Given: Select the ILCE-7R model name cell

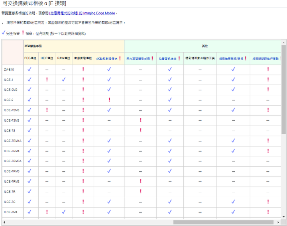Looking at the screenshot, I should [13, 192].
